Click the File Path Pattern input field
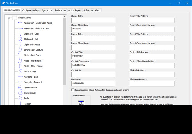Image resolution: width=192 pixels, height=134 pixels. [x=152, y=75]
